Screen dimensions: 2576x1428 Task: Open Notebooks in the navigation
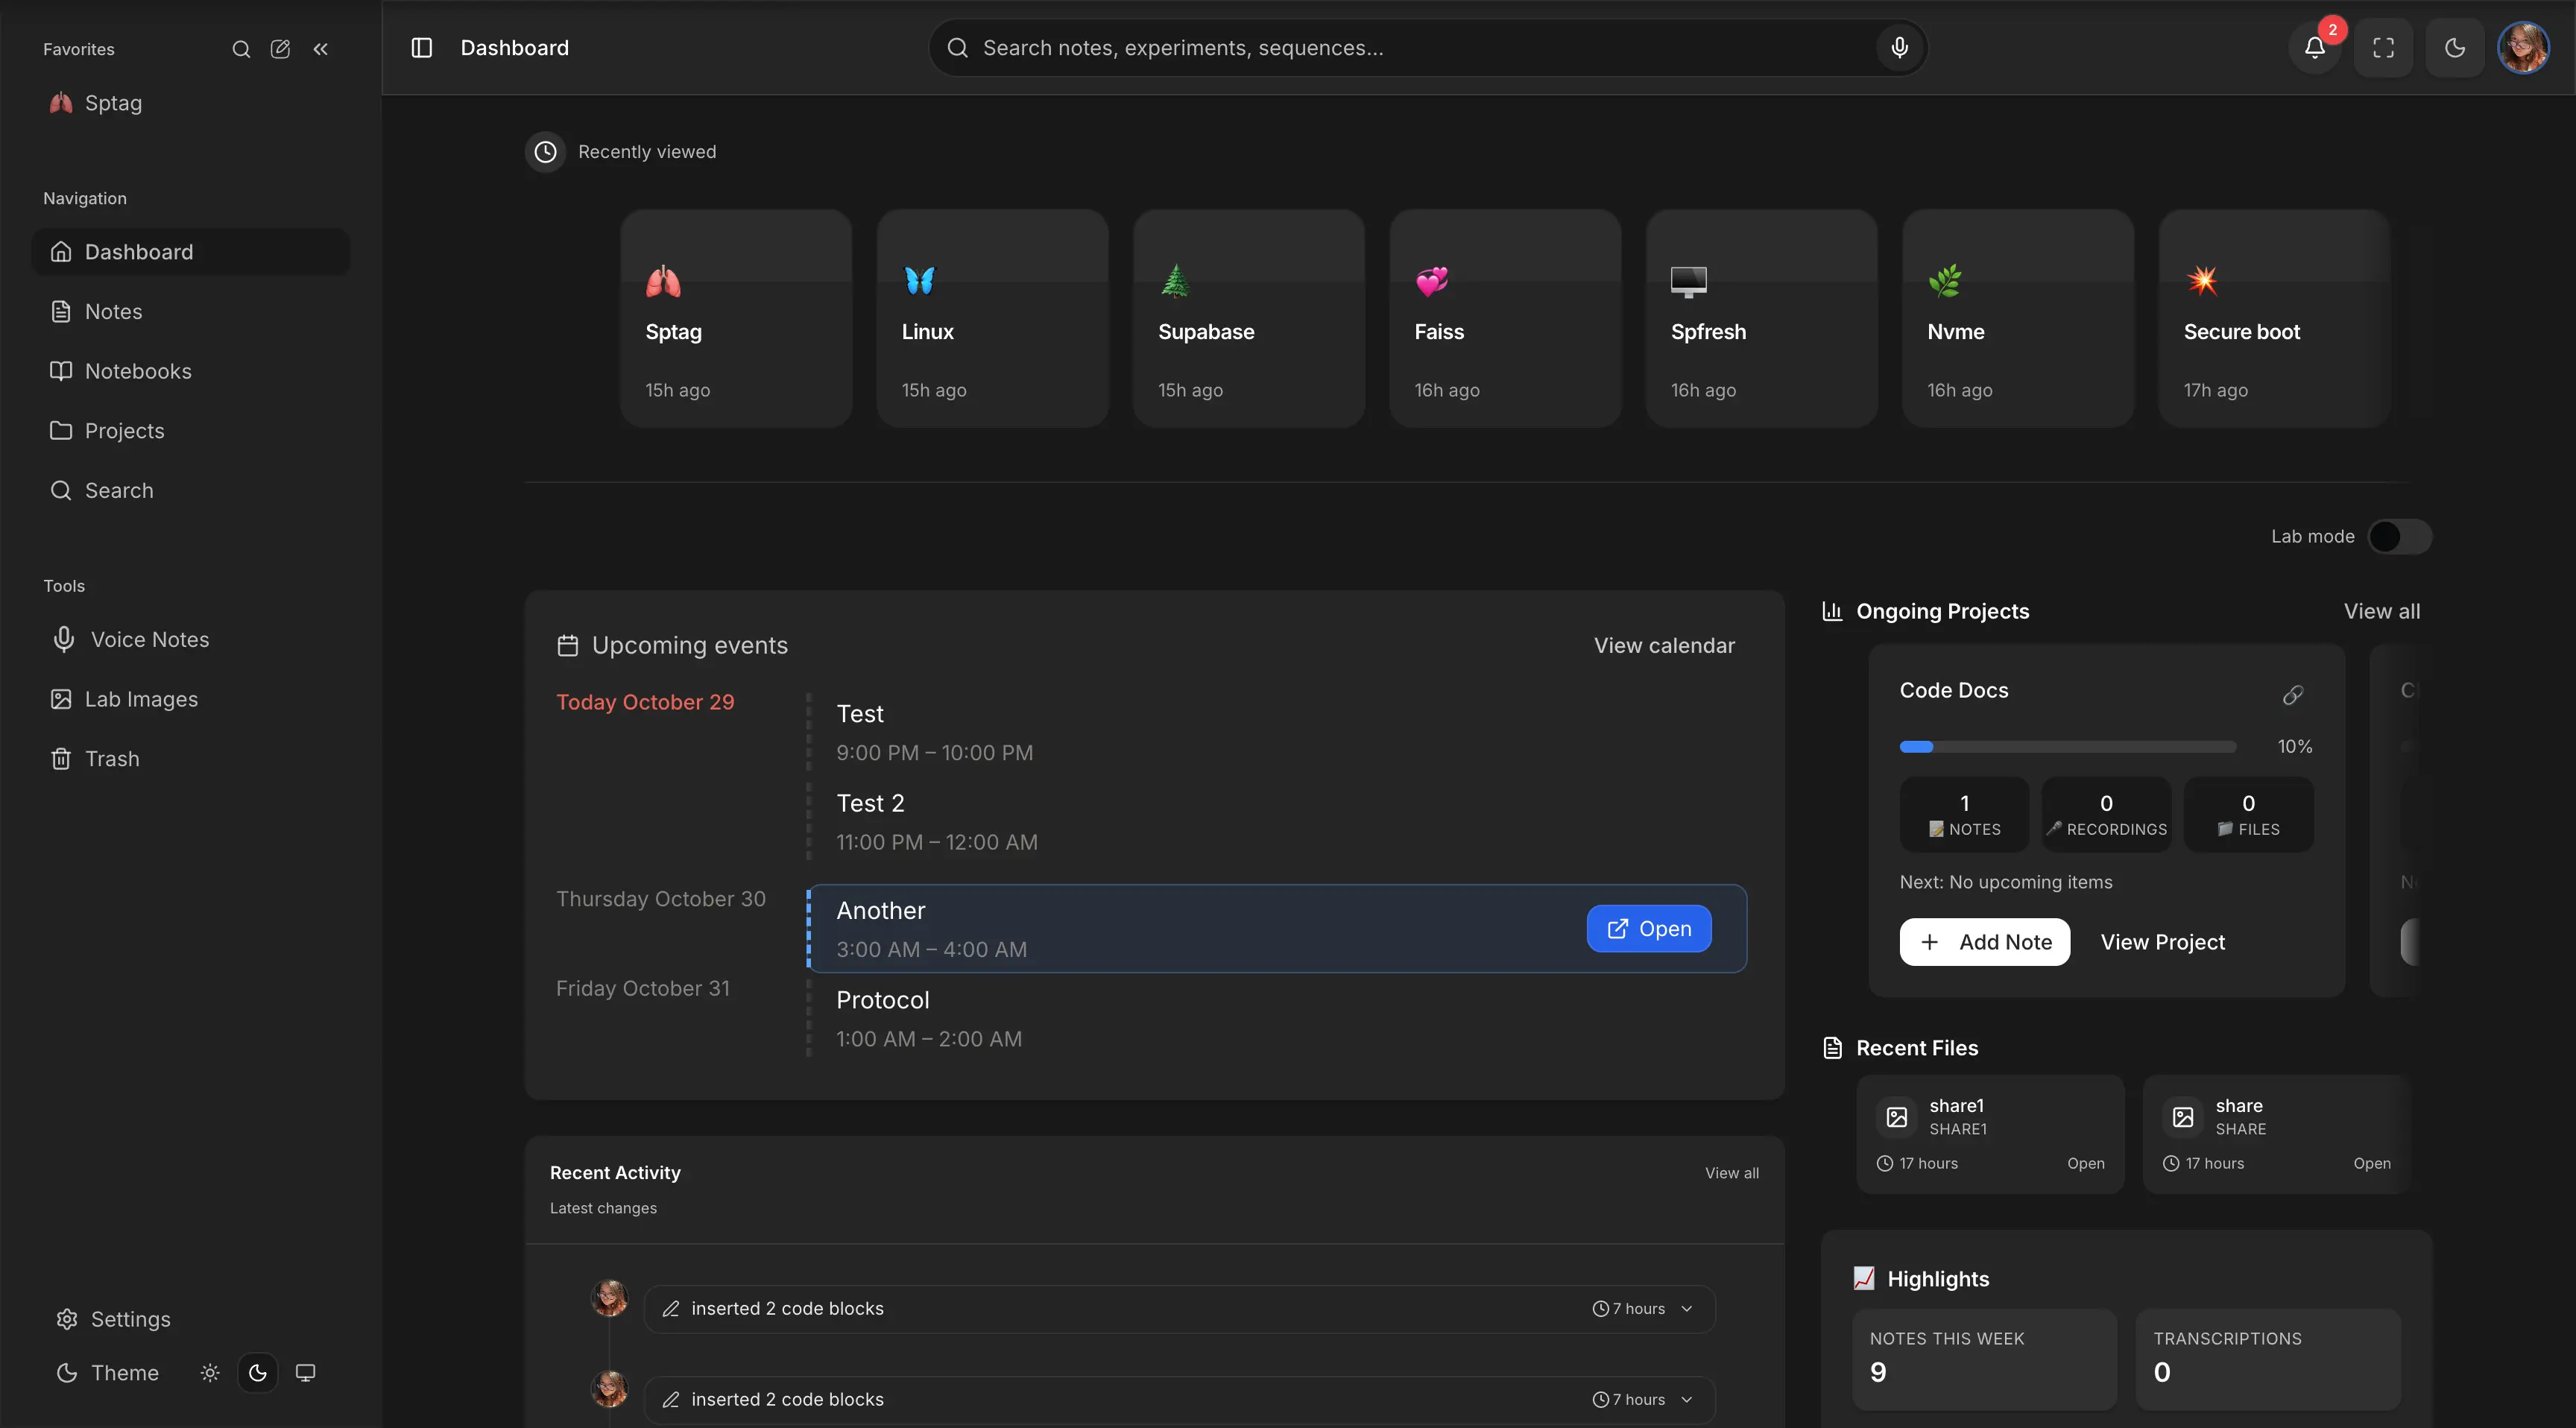(x=138, y=371)
